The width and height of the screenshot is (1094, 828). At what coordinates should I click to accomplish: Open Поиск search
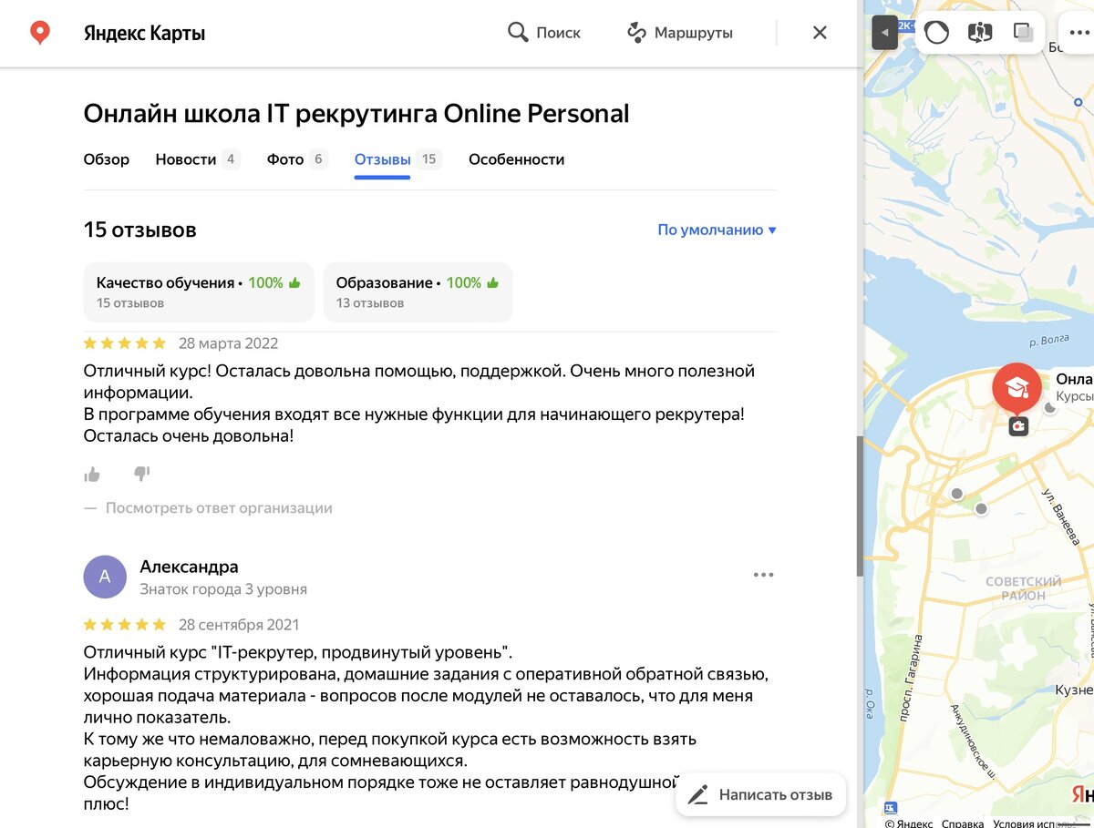tap(544, 33)
